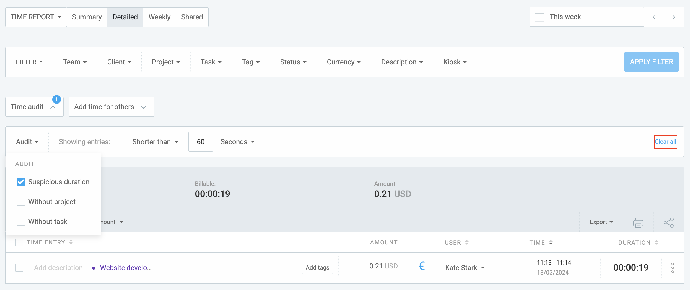Check the Without task option
690x290 pixels.
(21, 222)
